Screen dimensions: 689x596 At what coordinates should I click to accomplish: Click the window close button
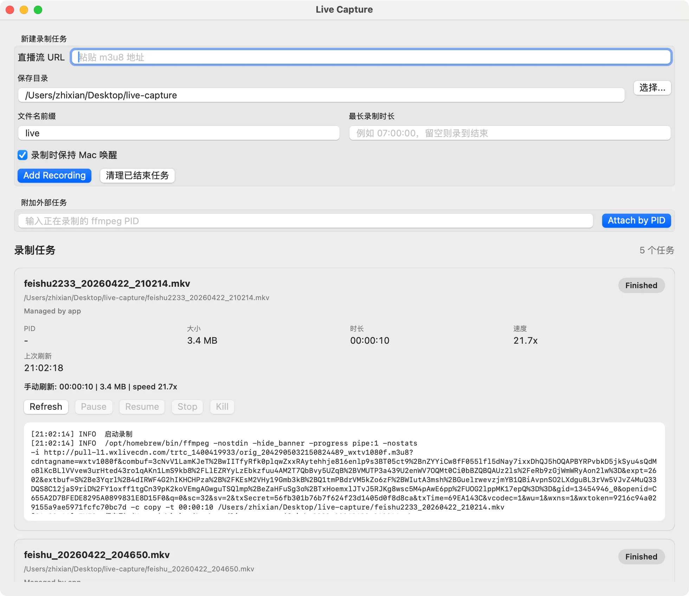(10, 10)
